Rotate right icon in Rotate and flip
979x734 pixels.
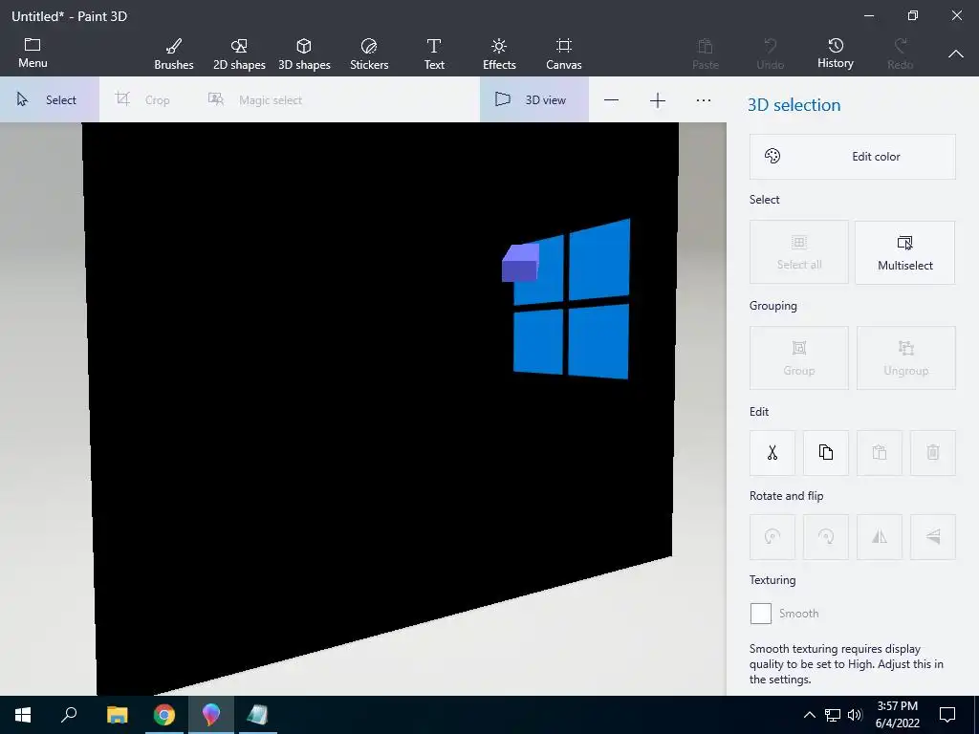pyautogui.click(x=825, y=537)
